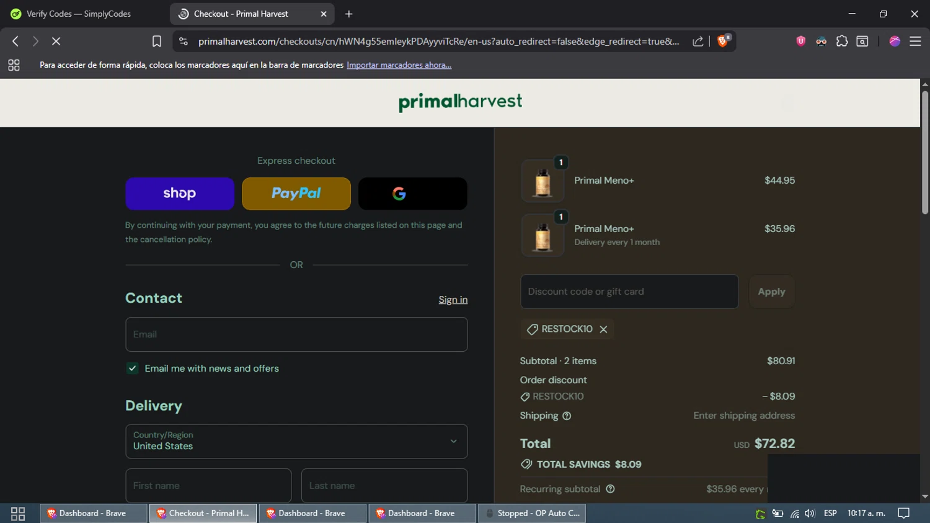Image resolution: width=930 pixels, height=523 pixels.
Task: Go back to previous page
Action: (x=15, y=41)
